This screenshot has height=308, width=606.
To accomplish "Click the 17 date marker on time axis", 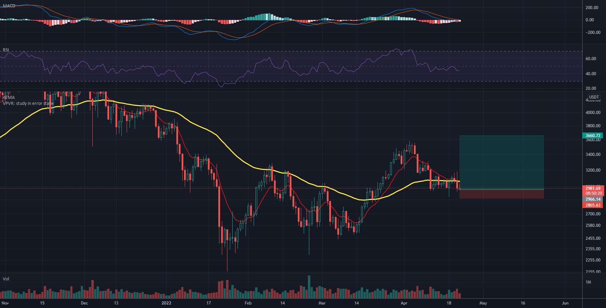I will [209, 303].
